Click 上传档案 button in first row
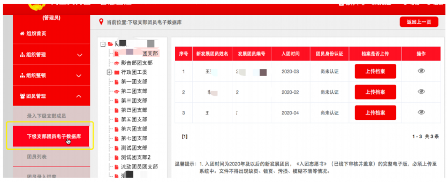This screenshot has height=182, width=447. tap(375, 71)
